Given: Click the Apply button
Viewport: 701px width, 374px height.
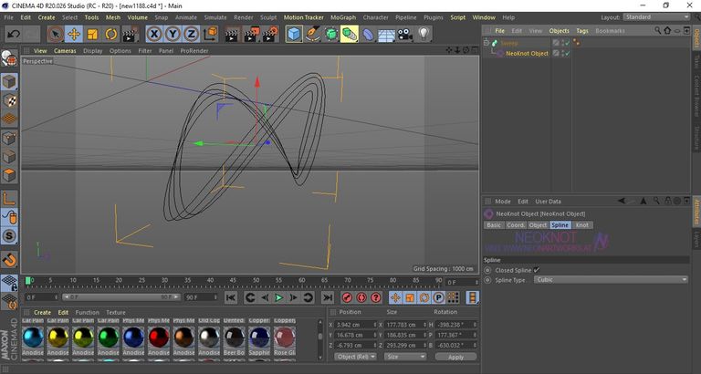Looking at the screenshot, I should click(455, 357).
